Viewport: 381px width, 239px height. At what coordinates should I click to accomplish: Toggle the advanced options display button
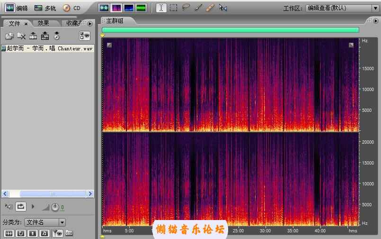tap(85, 36)
